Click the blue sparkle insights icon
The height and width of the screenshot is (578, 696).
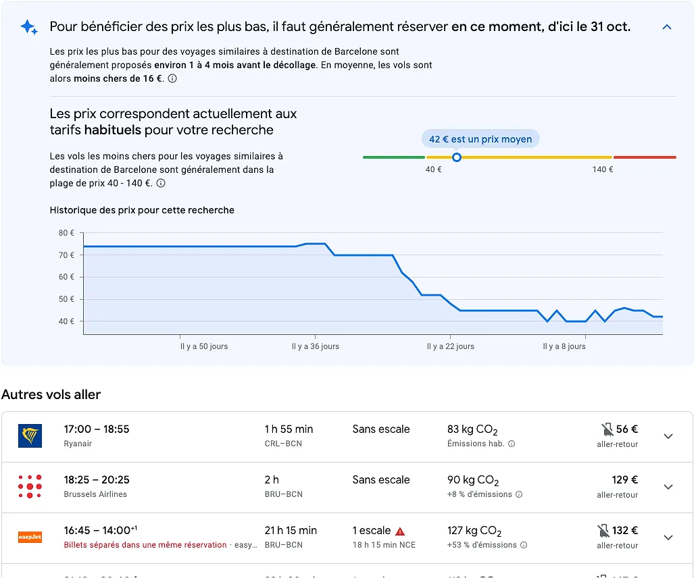(29, 27)
